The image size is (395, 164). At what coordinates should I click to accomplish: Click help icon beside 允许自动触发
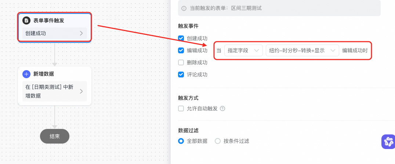(222, 108)
